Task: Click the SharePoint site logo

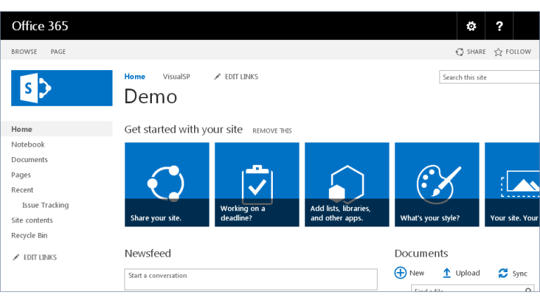Action: pos(62,88)
